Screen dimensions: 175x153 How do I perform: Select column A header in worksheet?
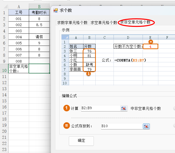pos(19,7)
